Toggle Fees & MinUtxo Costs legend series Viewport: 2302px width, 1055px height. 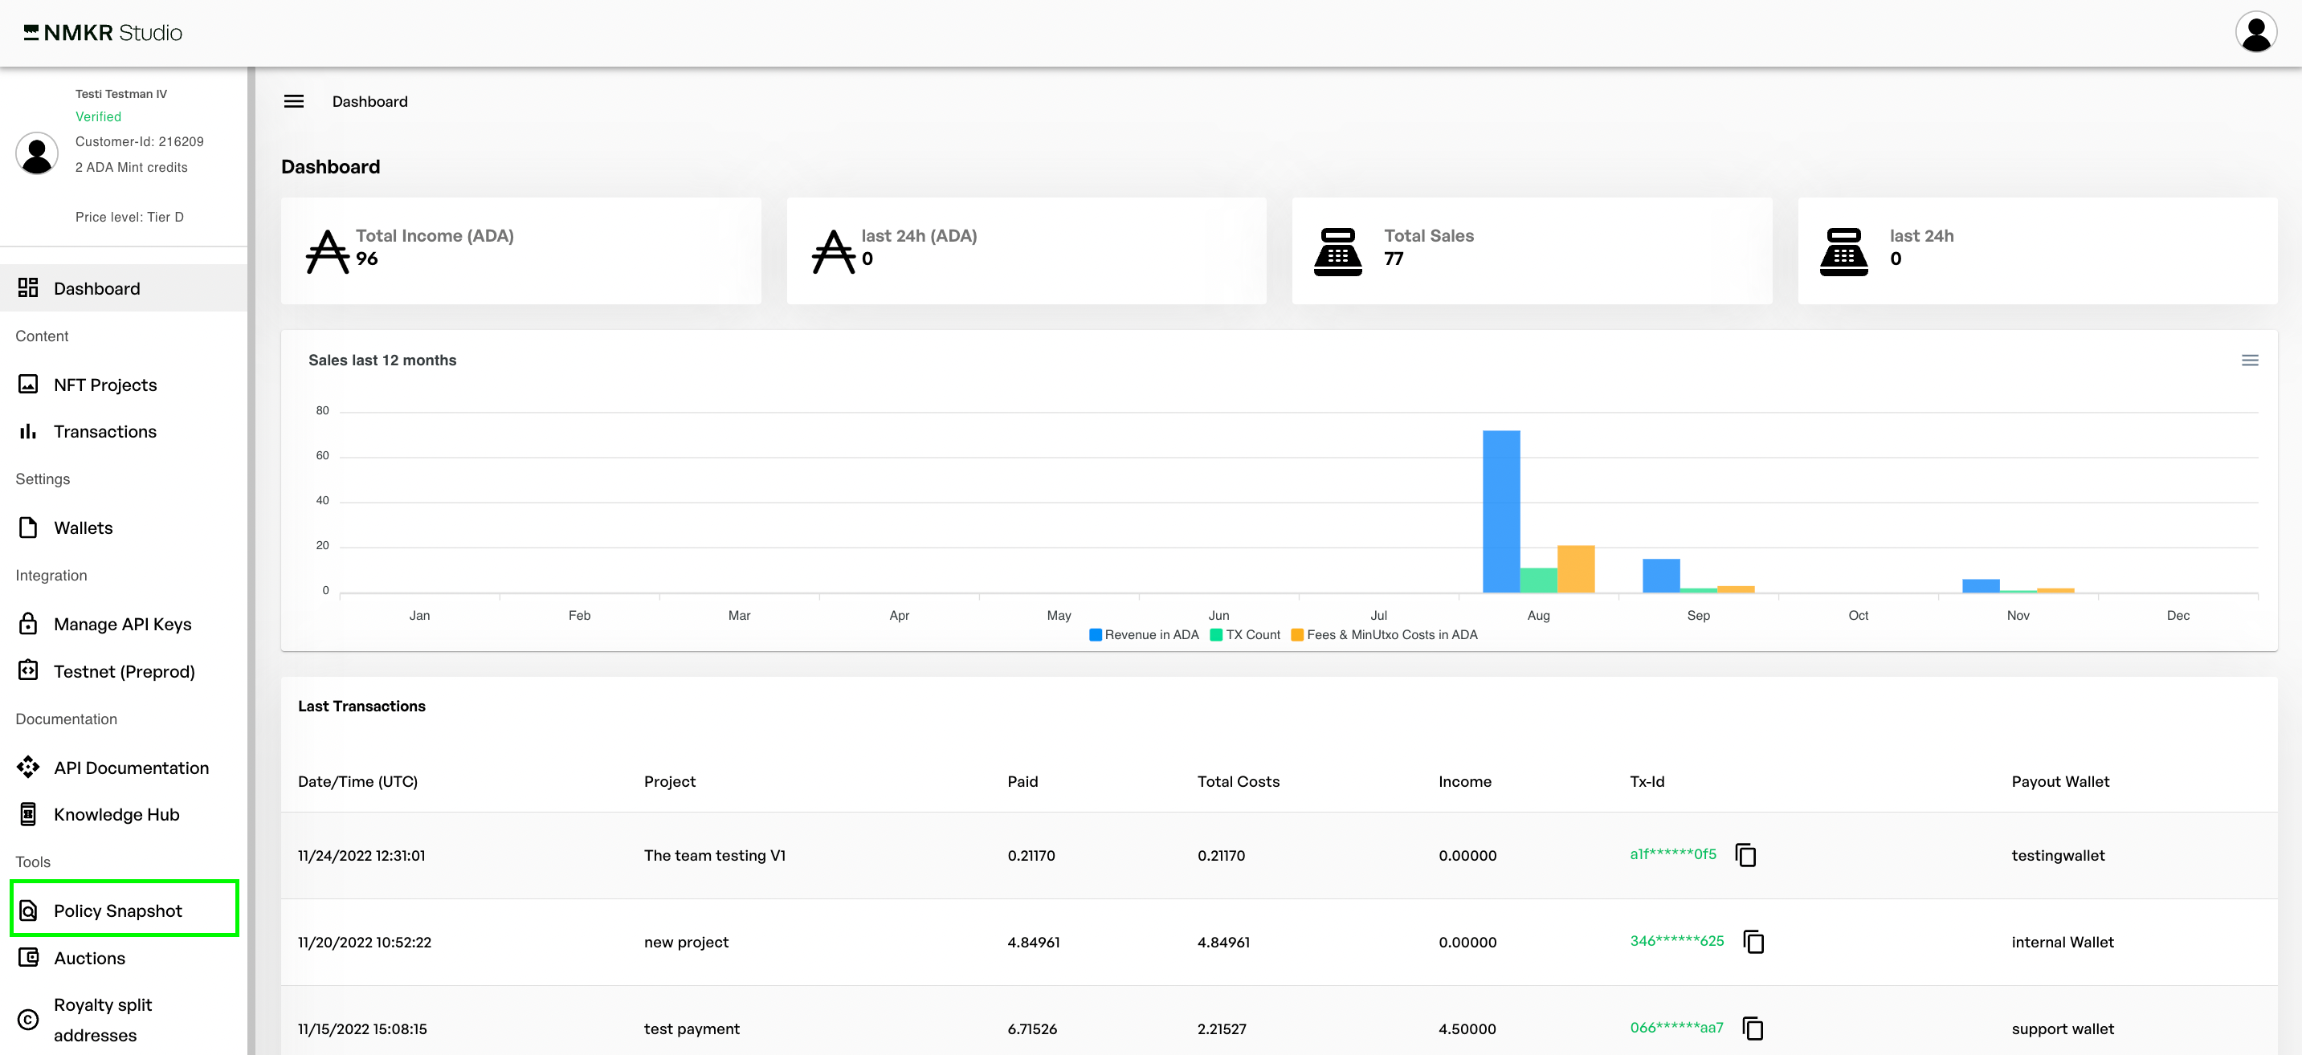1384,635
